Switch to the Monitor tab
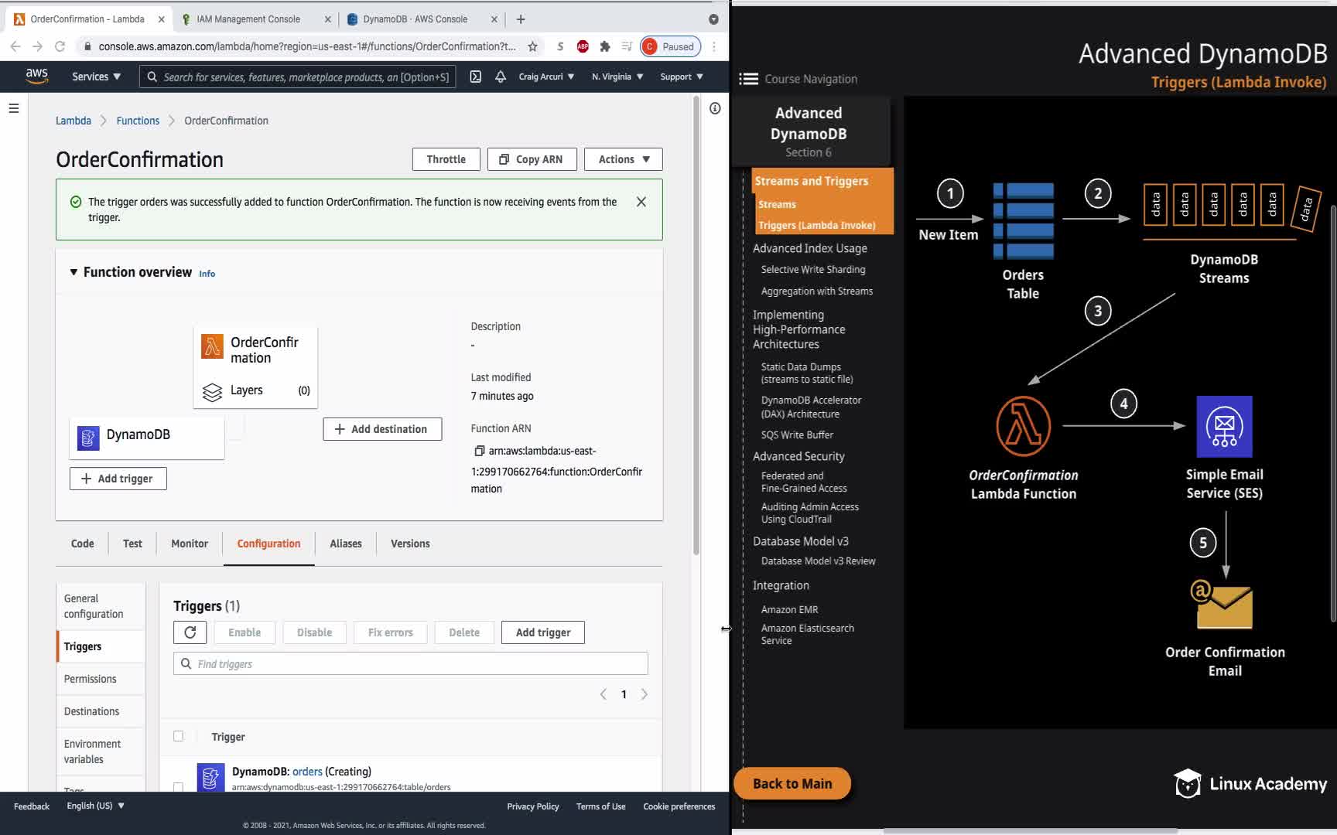This screenshot has width=1337, height=835. tap(190, 544)
